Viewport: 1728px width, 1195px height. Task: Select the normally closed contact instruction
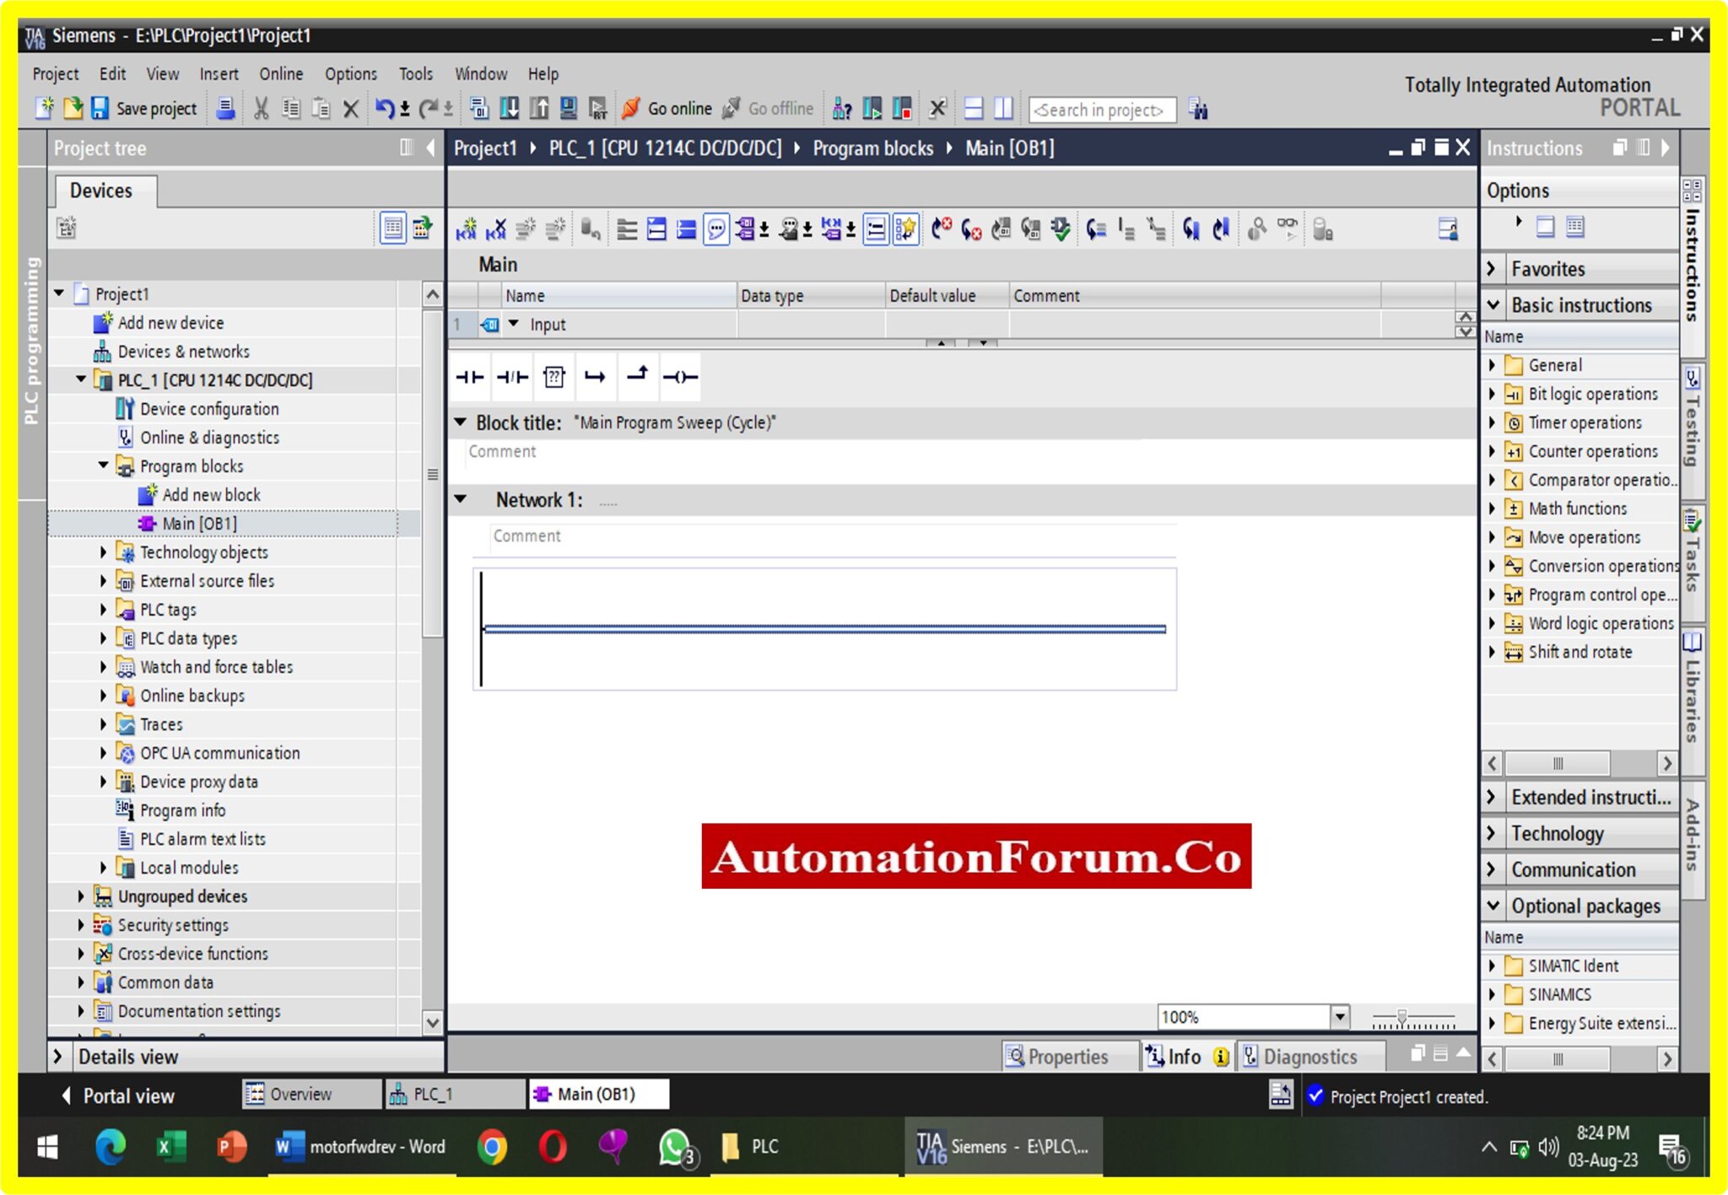click(512, 377)
